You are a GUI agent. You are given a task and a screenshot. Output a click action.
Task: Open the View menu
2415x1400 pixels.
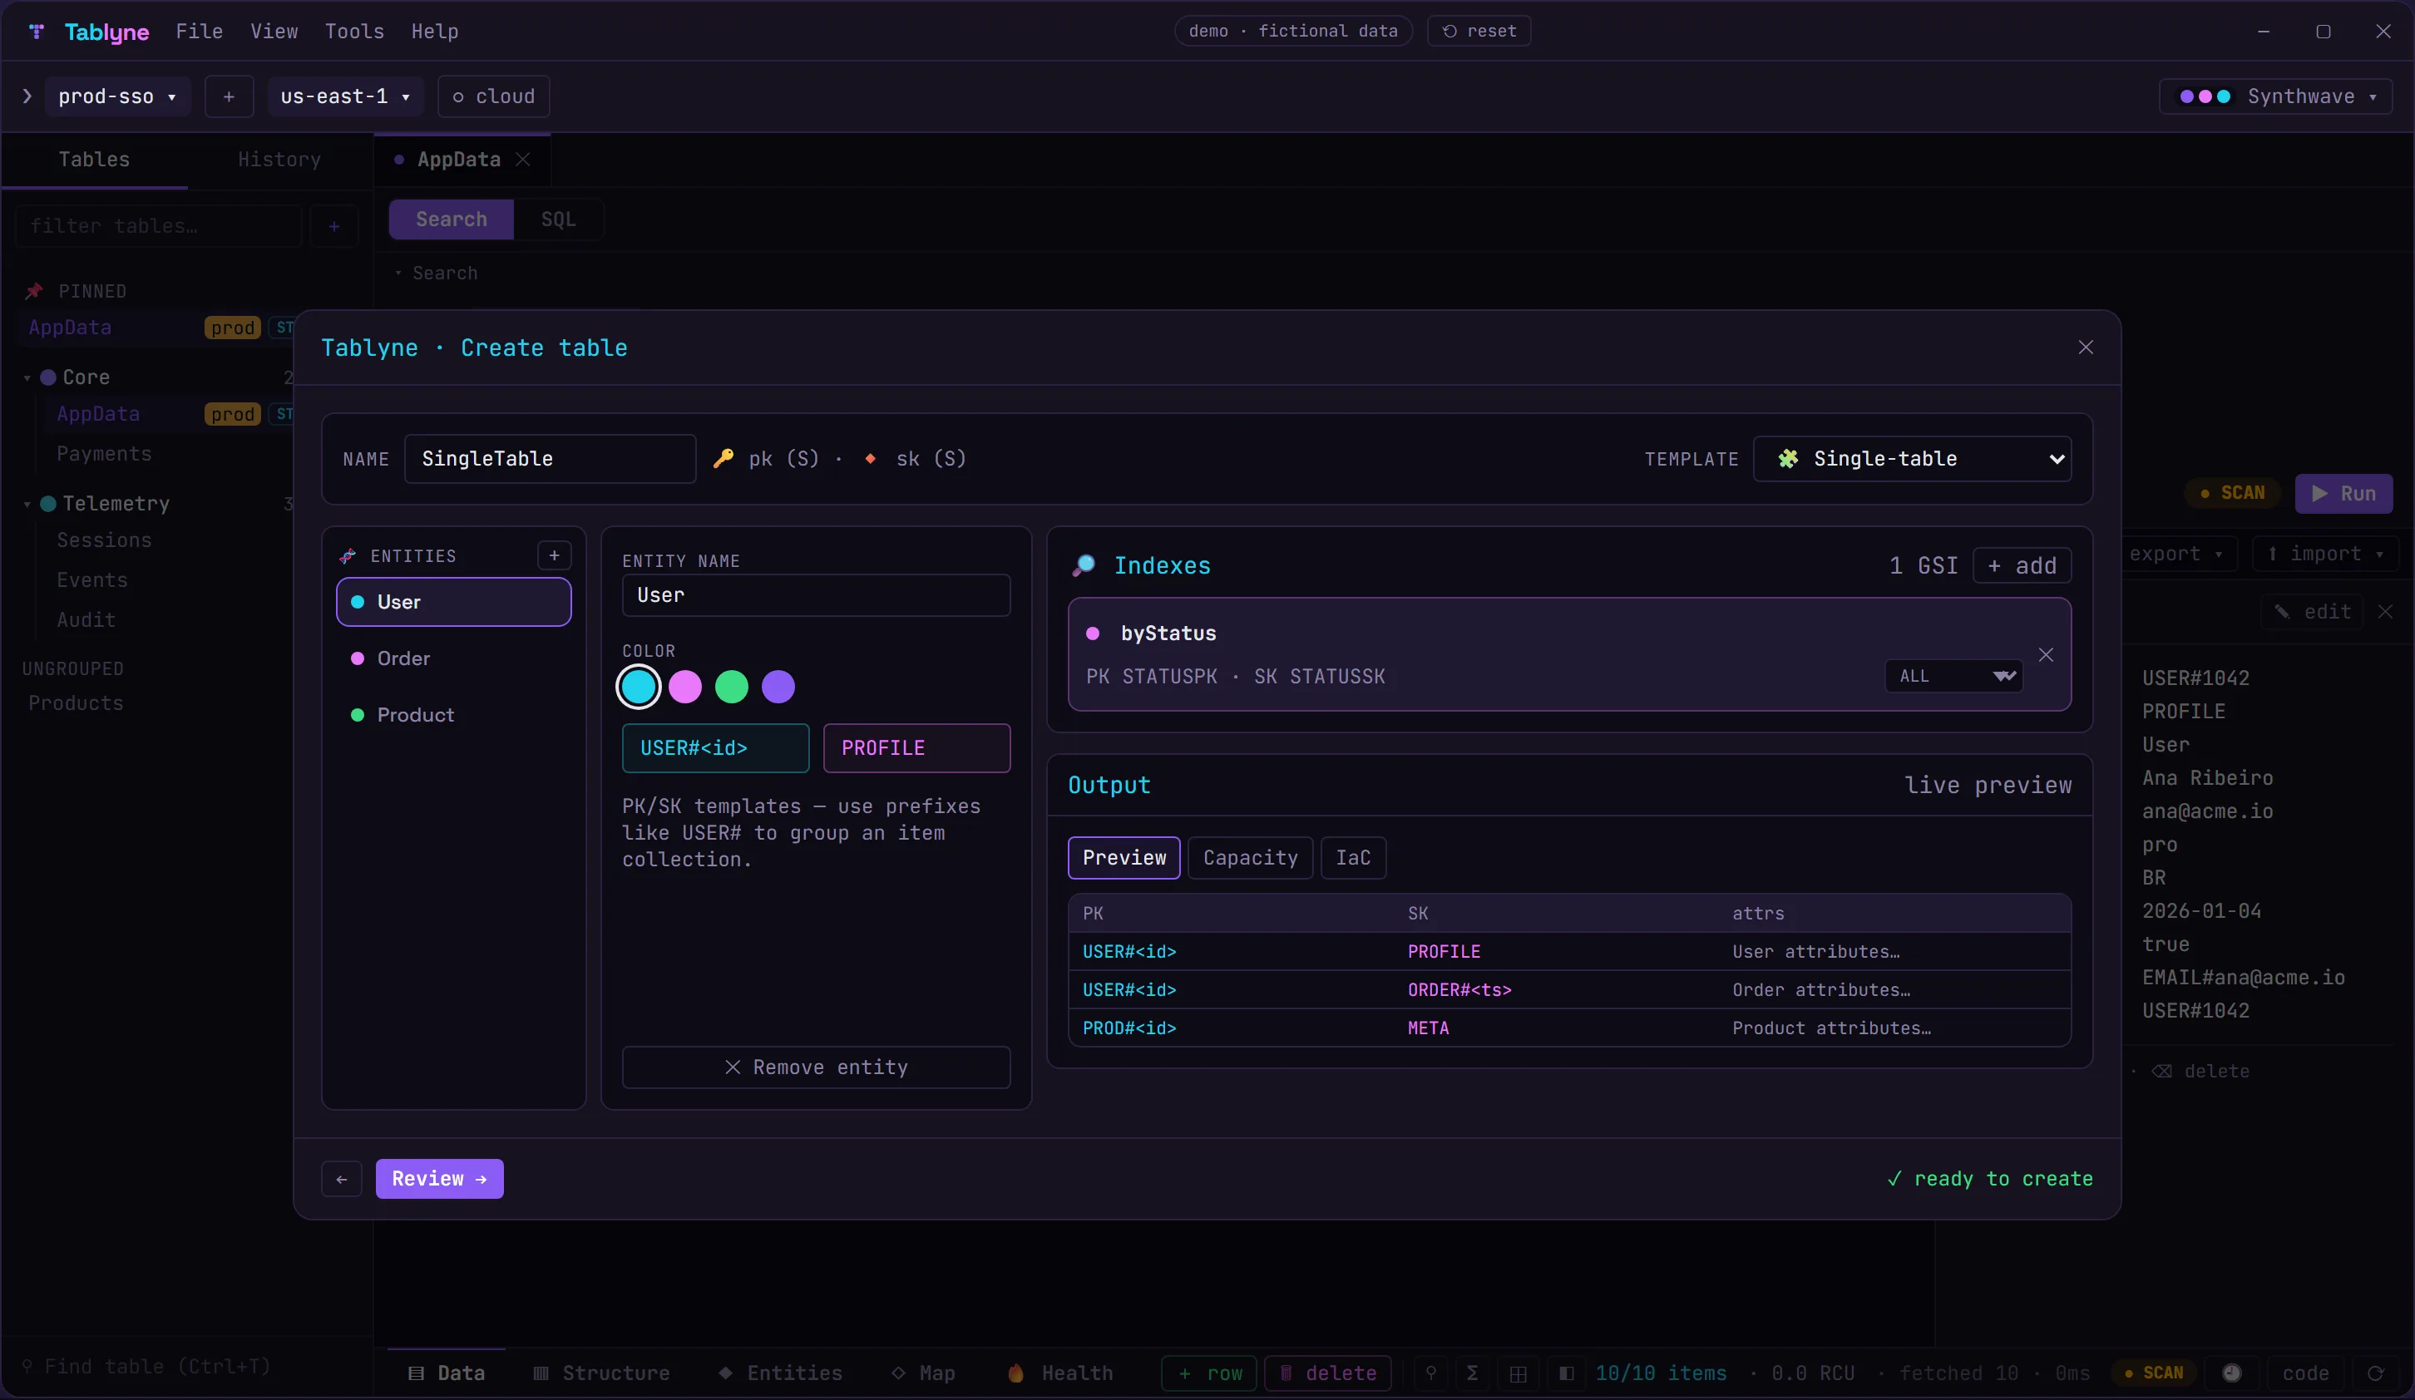(274, 32)
